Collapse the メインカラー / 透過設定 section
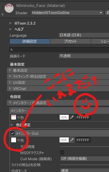 58,103
